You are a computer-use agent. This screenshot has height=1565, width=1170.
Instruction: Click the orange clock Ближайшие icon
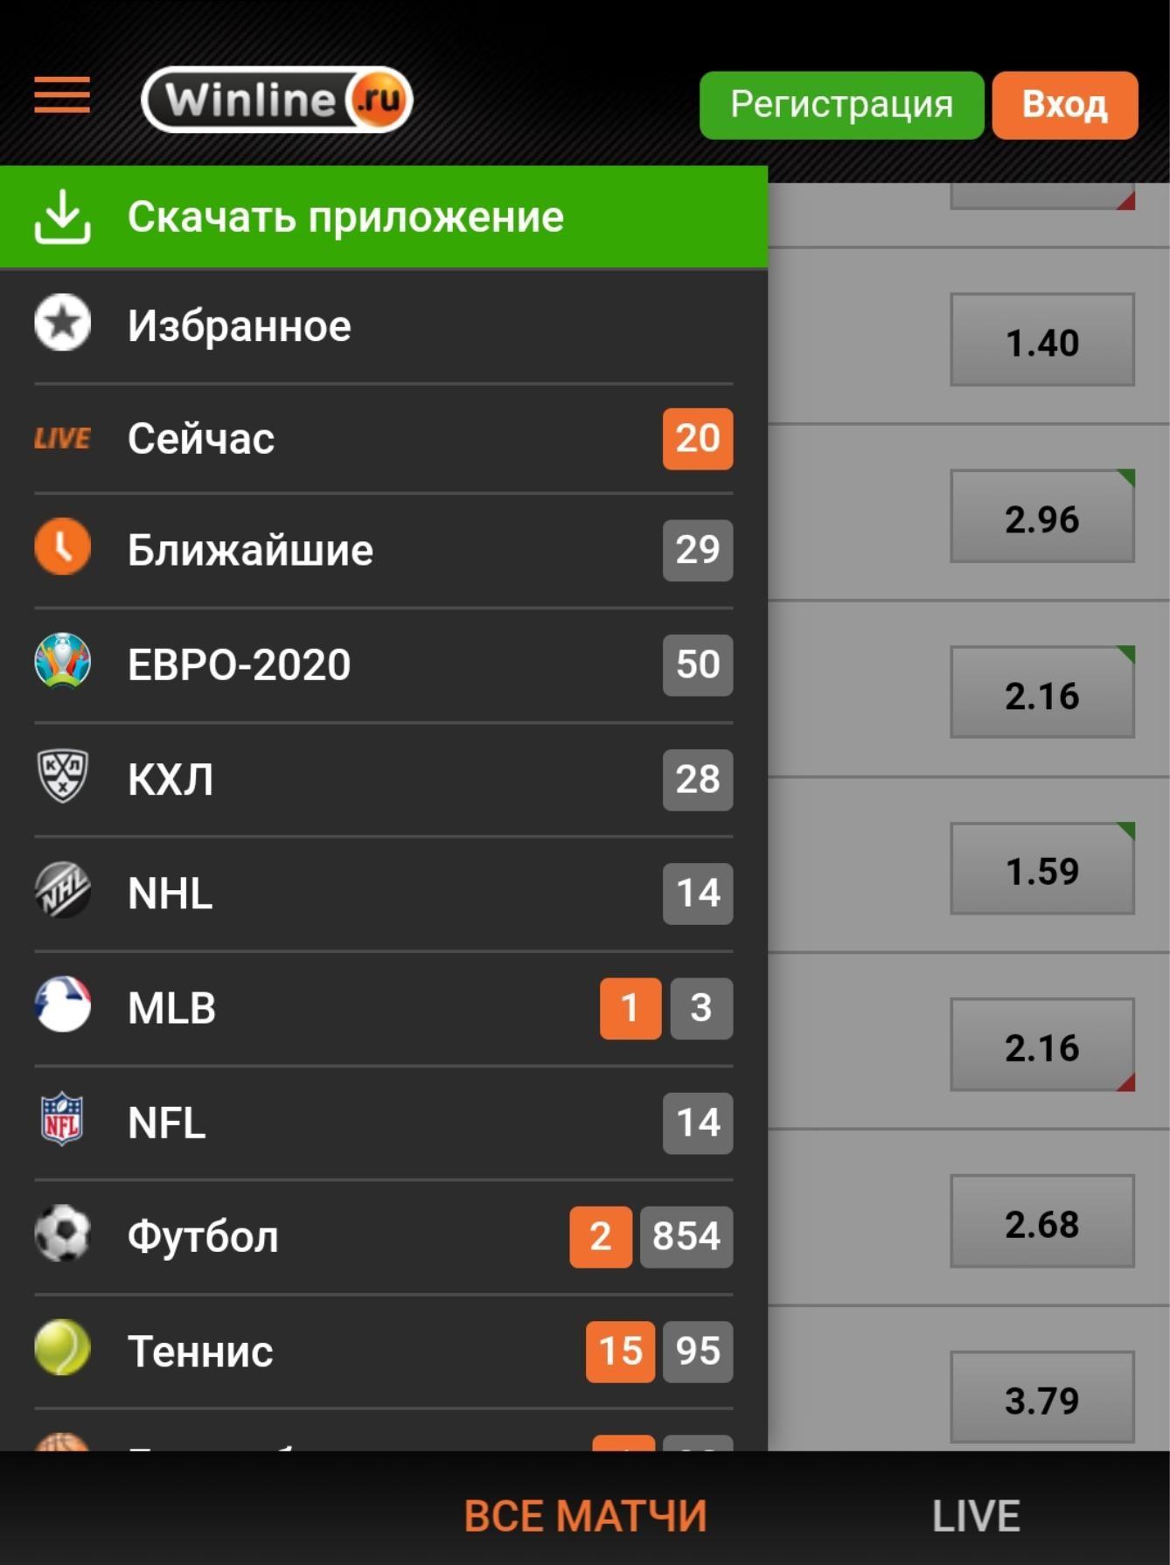click(62, 548)
